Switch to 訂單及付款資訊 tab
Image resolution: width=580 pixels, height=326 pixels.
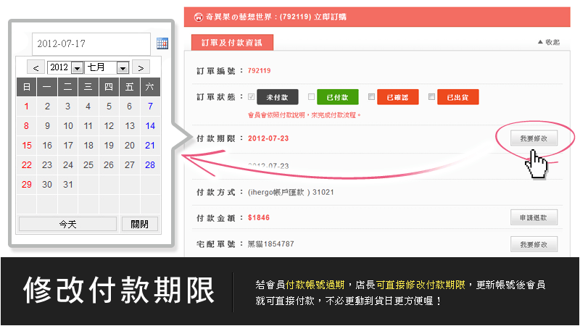232,43
